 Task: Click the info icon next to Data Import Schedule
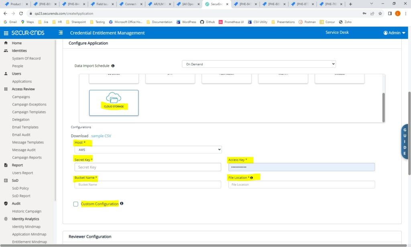pyautogui.click(x=113, y=66)
